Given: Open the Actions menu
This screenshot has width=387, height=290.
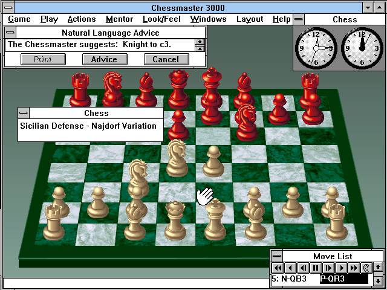Looking at the screenshot, I should pos(82,19).
